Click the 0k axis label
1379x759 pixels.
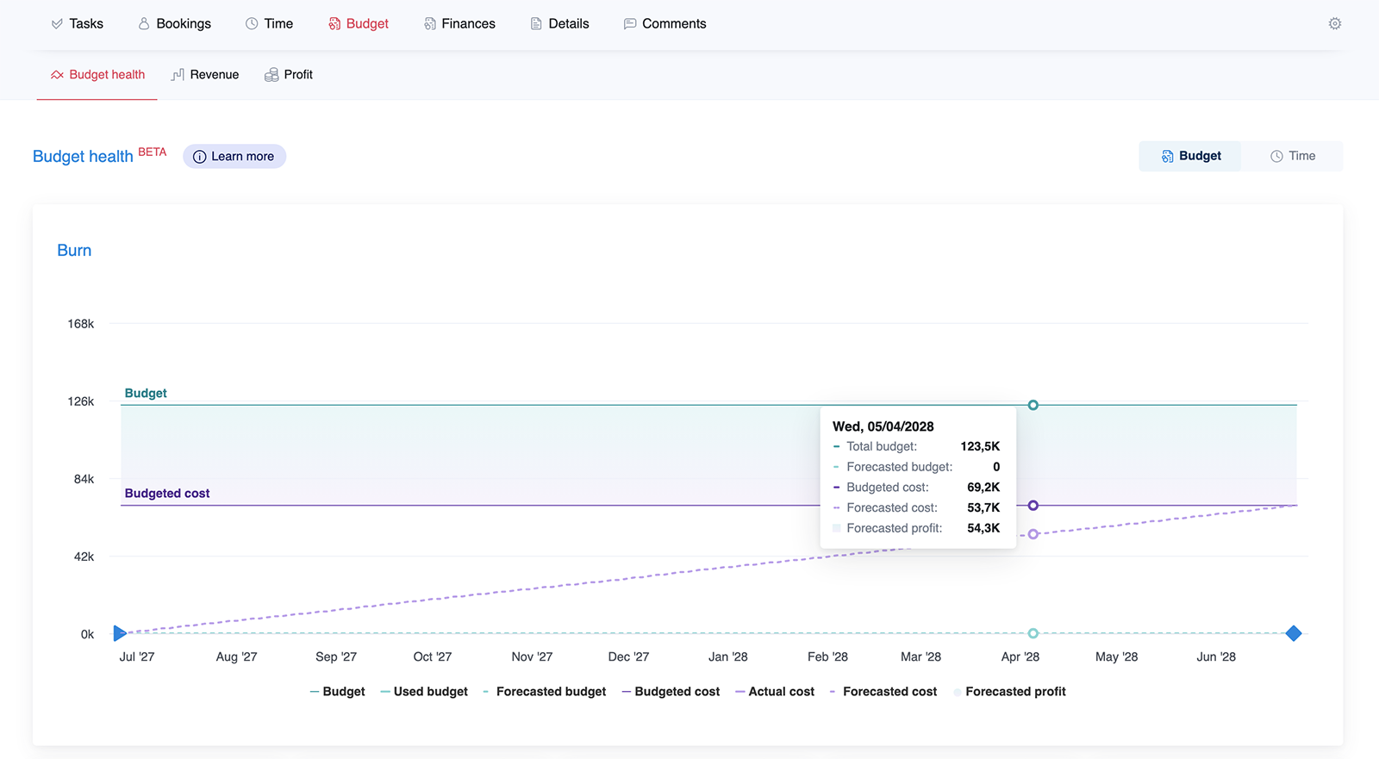click(87, 635)
